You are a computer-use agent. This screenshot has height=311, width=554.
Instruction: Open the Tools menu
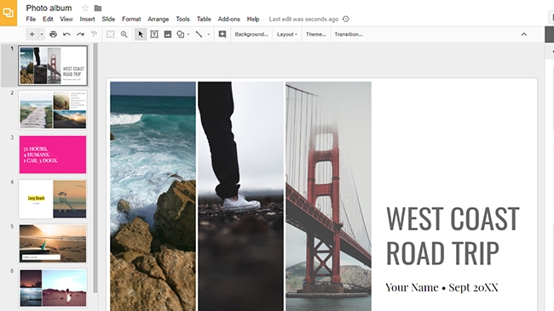point(182,19)
